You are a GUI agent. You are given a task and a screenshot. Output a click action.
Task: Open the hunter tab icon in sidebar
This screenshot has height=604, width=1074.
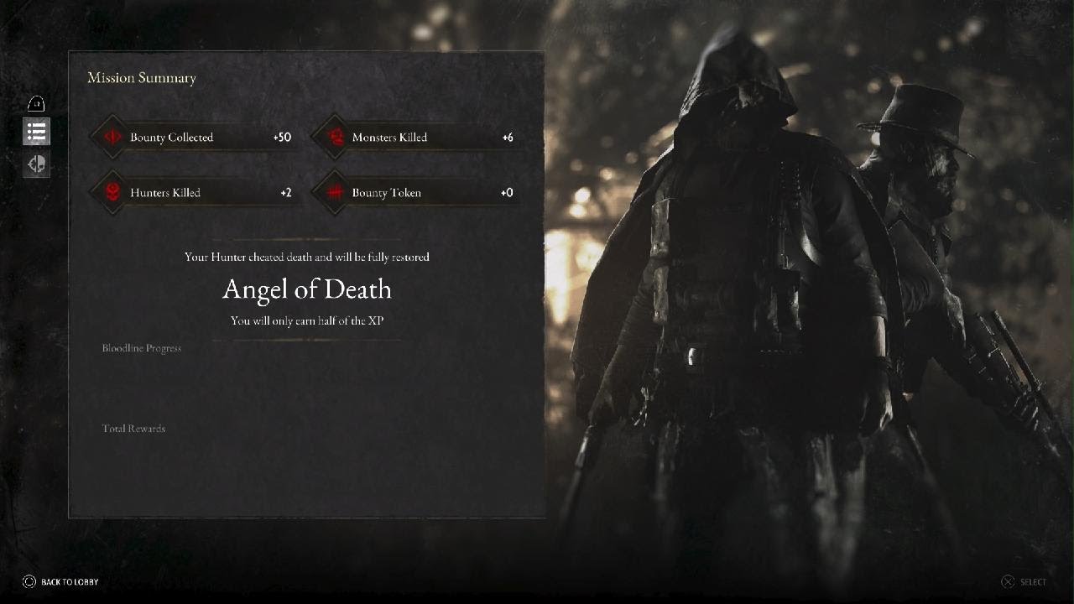pos(36,103)
